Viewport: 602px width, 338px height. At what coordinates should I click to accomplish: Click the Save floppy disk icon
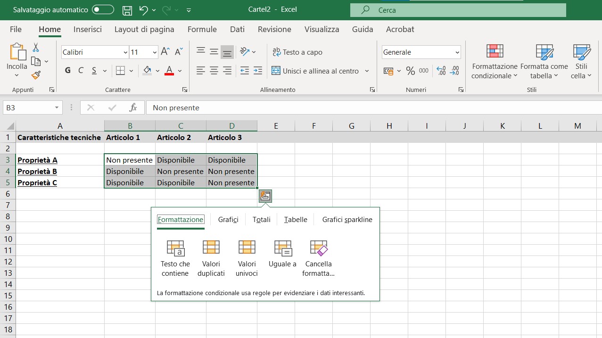click(127, 9)
